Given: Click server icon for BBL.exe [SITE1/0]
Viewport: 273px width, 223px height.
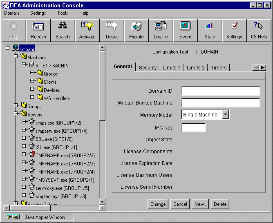Looking at the screenshot, I should (x=32, y=138).
